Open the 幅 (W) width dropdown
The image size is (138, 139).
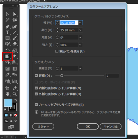click(x=80, y=23)
